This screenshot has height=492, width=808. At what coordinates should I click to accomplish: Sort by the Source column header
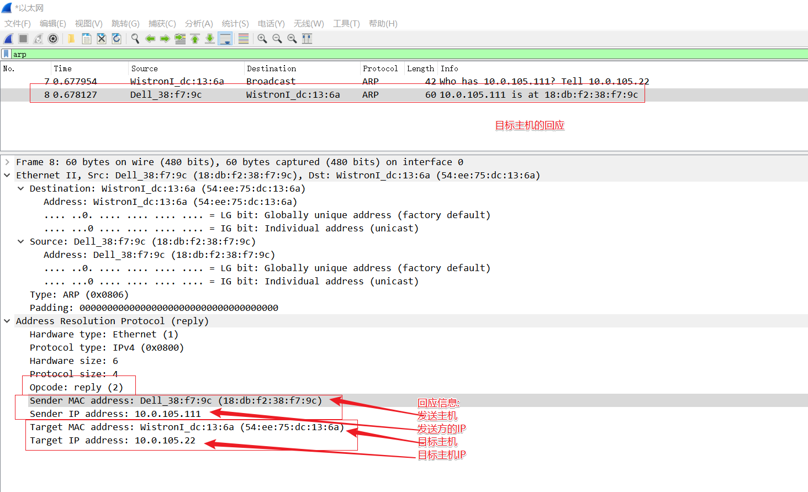[x=186, y=68]
